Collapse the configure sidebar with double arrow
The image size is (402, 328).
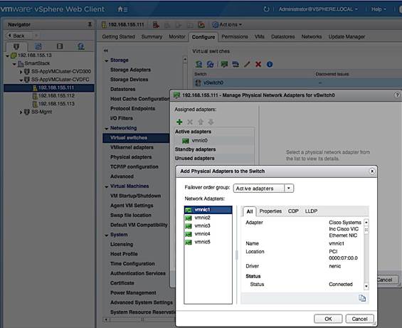(x=106, y=51)
